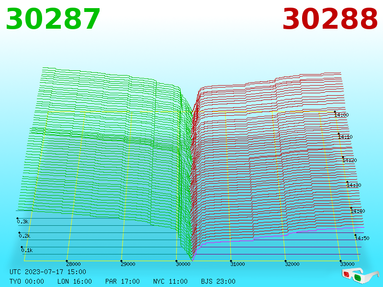383x287 pixels.
Task: Click the 14:20 time axis label
Action: point(350,160)
